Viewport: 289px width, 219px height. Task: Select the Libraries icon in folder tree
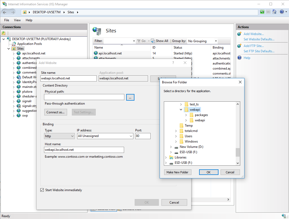click(x=171, y=157)
